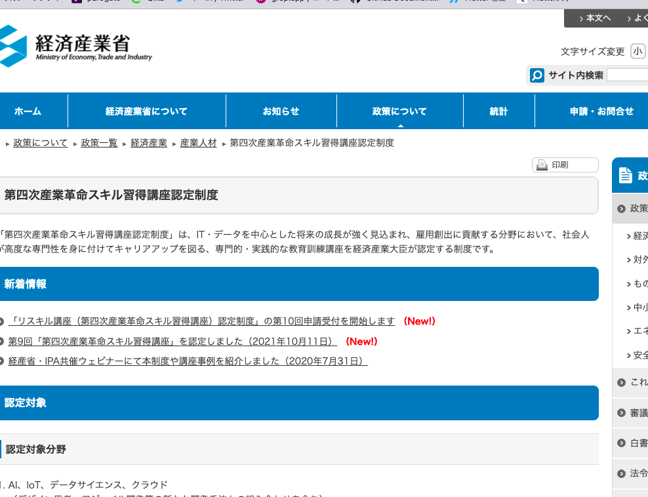This screenshot has width=648, height=497.
Task: Click the circle arrow icon beside 政策
Action: pos(621,209)
